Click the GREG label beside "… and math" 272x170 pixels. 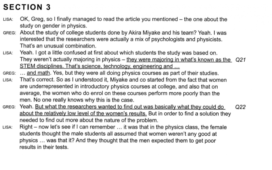tap(9, 73)
